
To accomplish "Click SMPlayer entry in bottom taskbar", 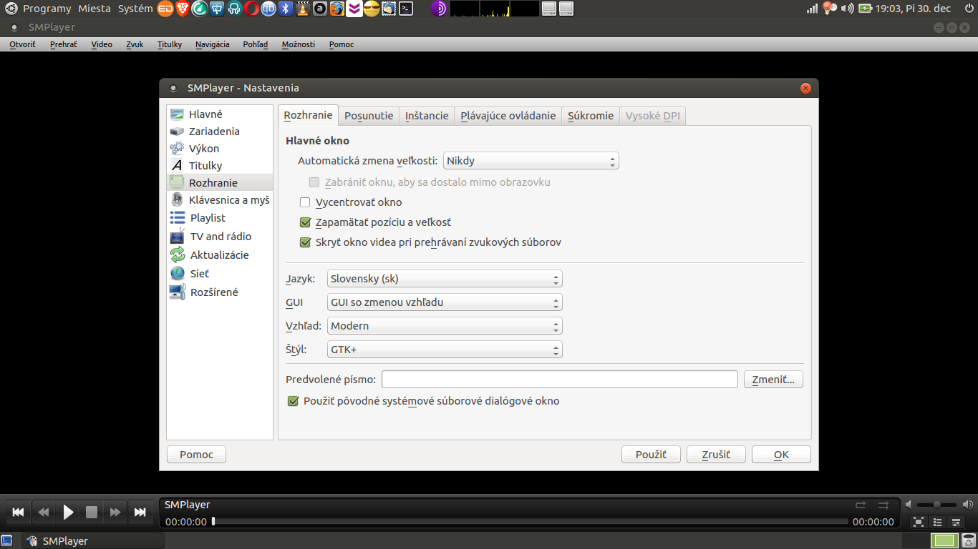I will 93,541.
